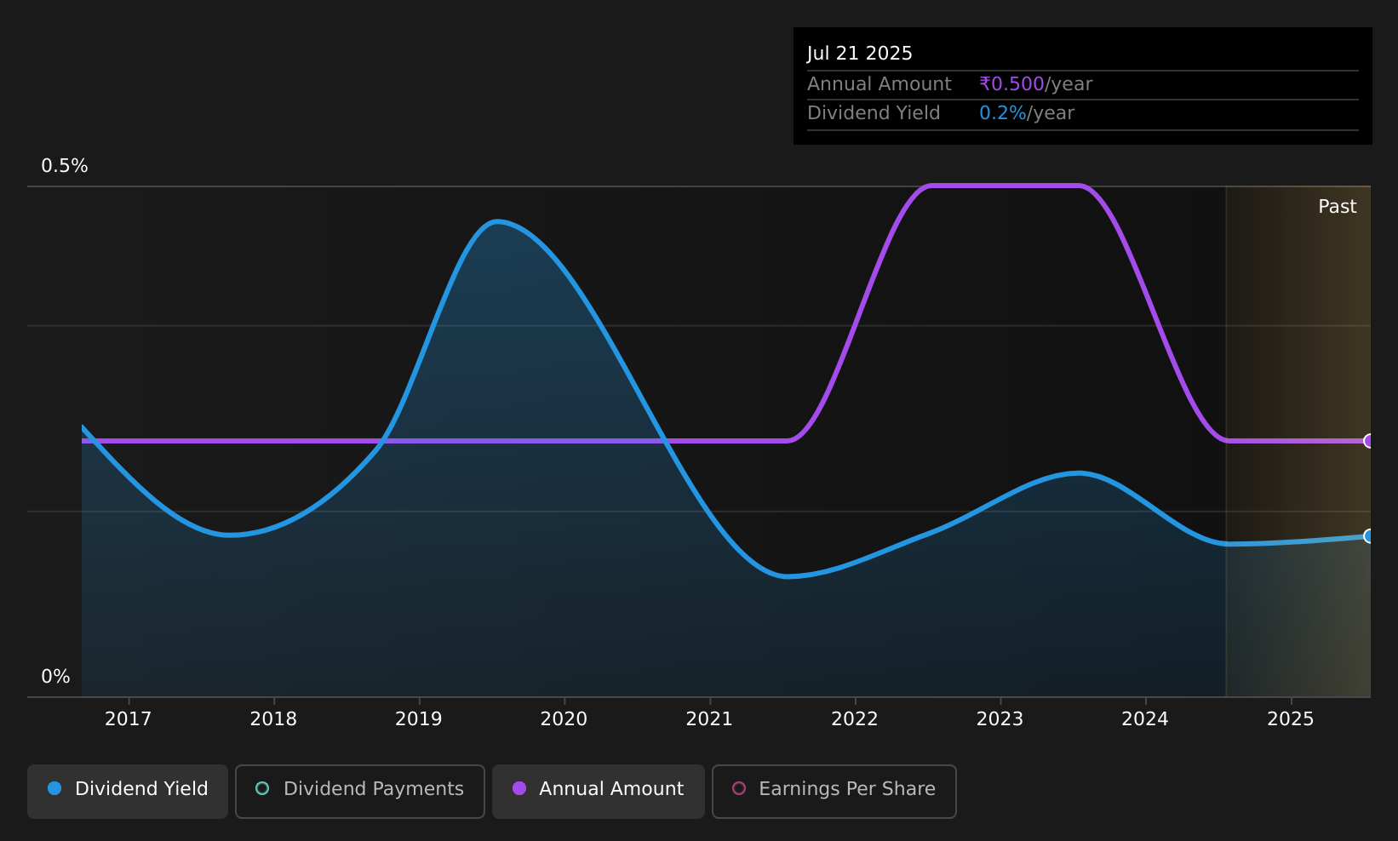Click the blue Dividend Yield legend dot
Image resolution: width=1398 pixels, height=841 pixels.
54,788
